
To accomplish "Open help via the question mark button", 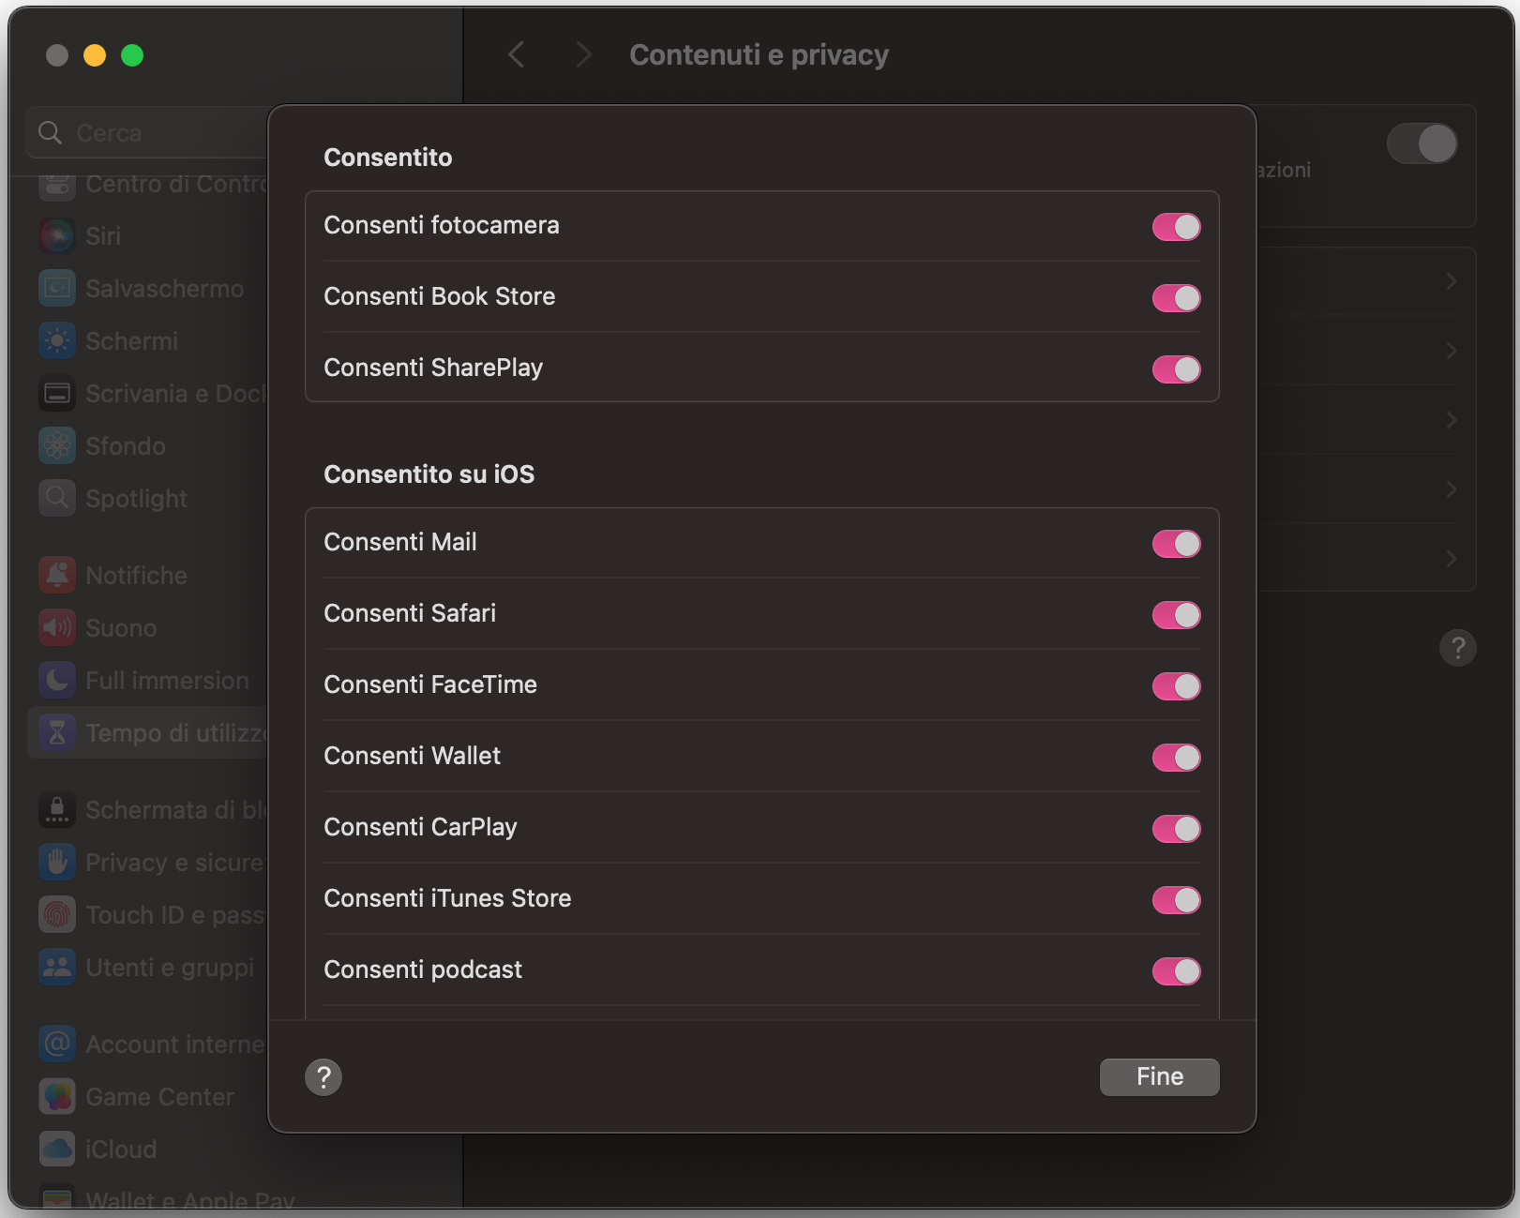I will pyautogui.click(x=324, y=1076).
